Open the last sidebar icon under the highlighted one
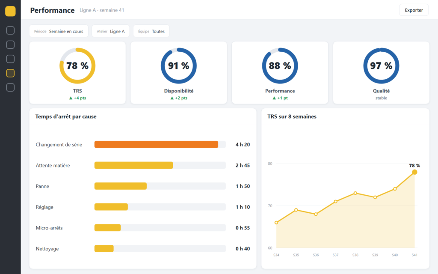This screenshot has width=438, height=274. 10,87
